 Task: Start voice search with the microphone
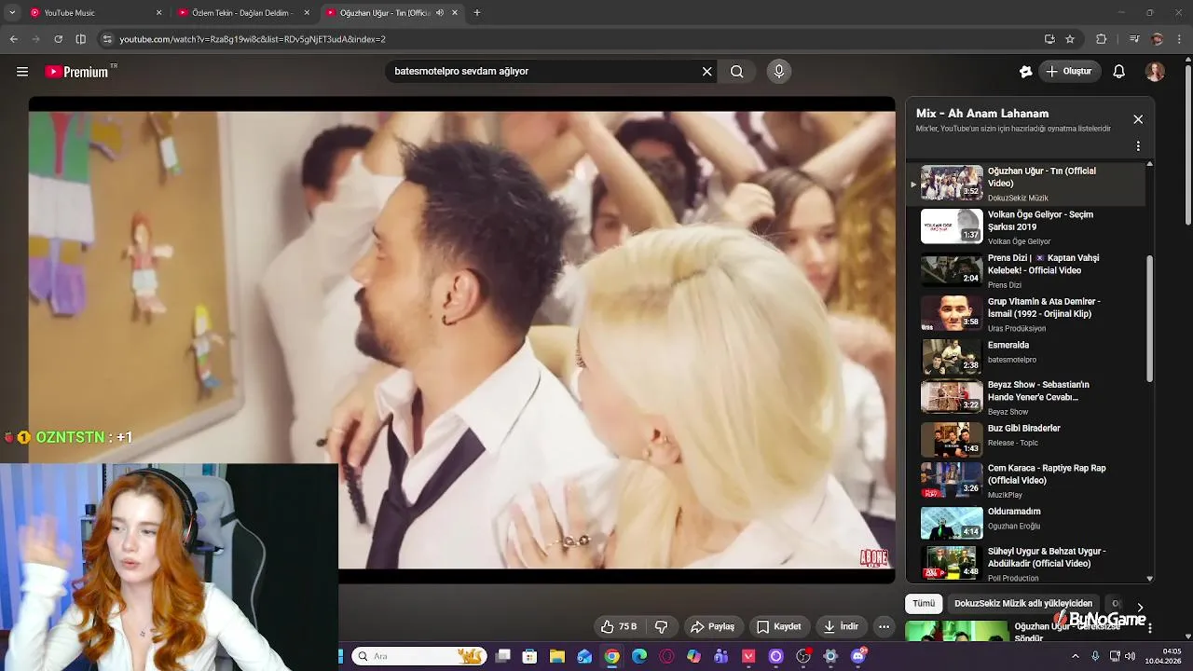(x=779, y=72)
